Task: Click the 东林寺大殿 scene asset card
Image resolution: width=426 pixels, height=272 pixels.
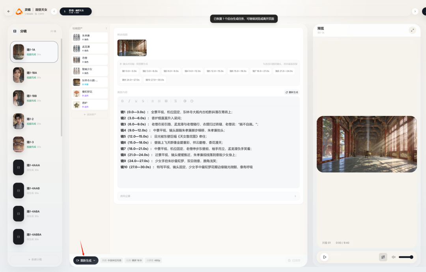Action: pos(90,82)
